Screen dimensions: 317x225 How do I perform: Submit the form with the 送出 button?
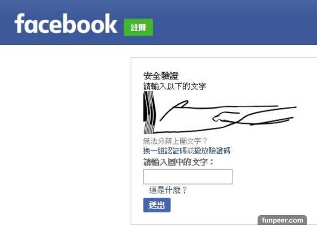[157, 205]
